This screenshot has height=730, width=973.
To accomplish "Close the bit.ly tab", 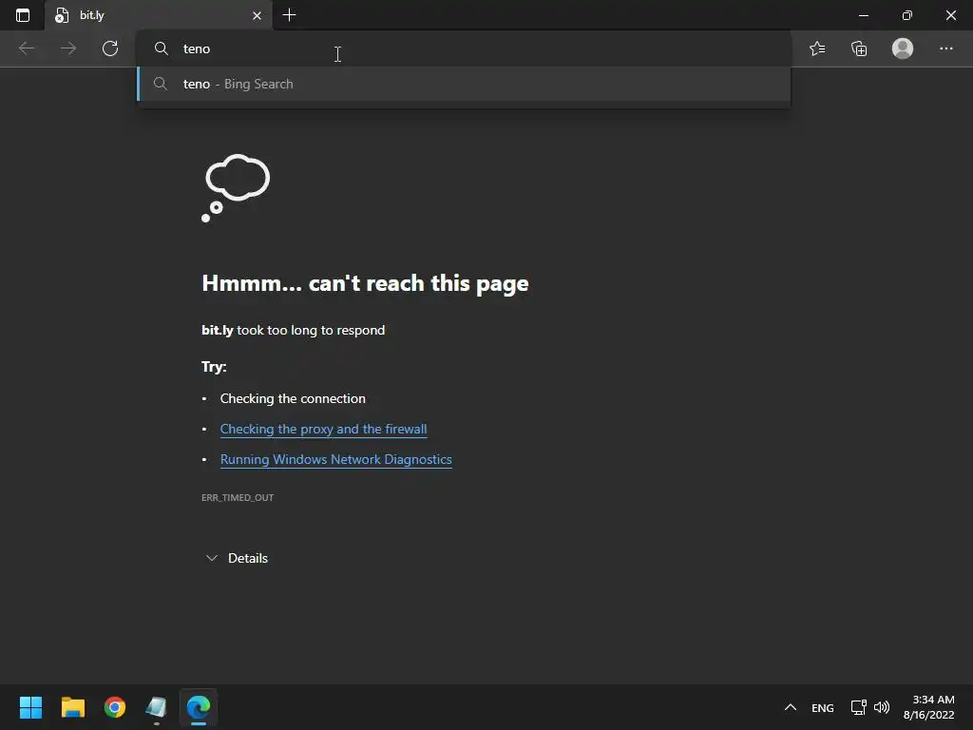I will 257,15.
